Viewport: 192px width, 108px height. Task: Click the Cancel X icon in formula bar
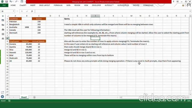pos(22,11)
